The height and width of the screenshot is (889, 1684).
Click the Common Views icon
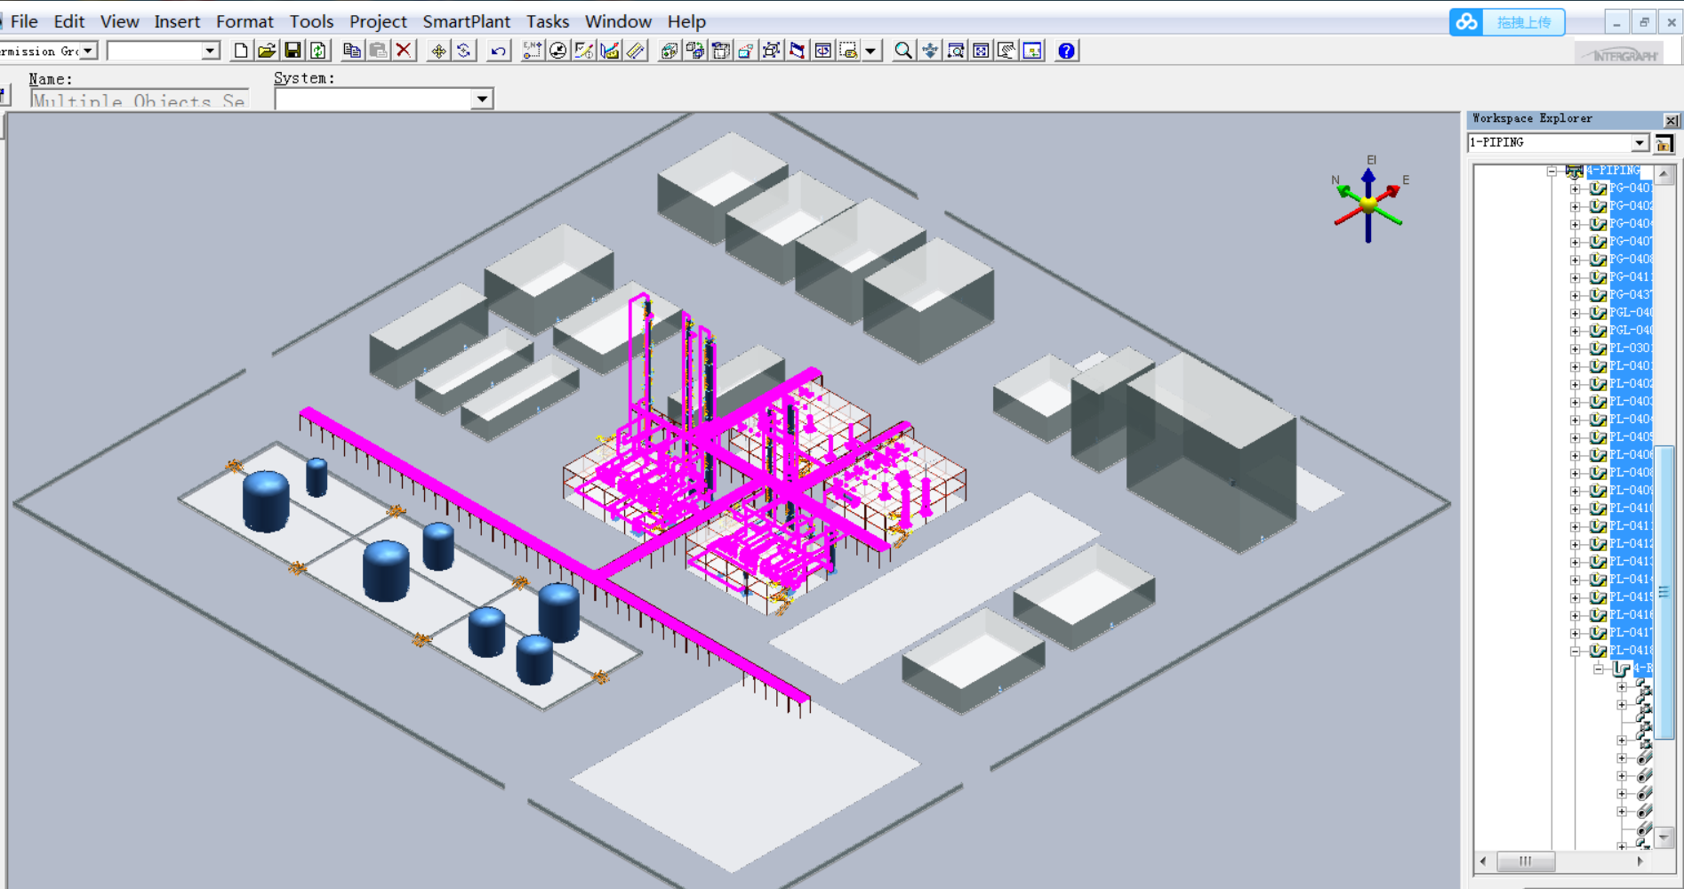tap(694, 51)
